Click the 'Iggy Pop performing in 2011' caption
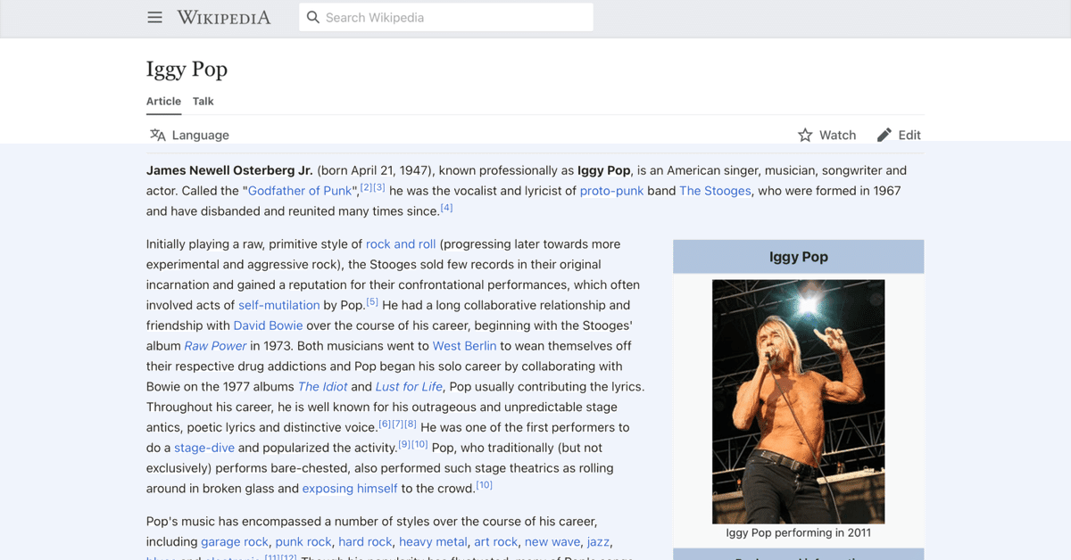1071x560 pixels. [x=799, y=533]
